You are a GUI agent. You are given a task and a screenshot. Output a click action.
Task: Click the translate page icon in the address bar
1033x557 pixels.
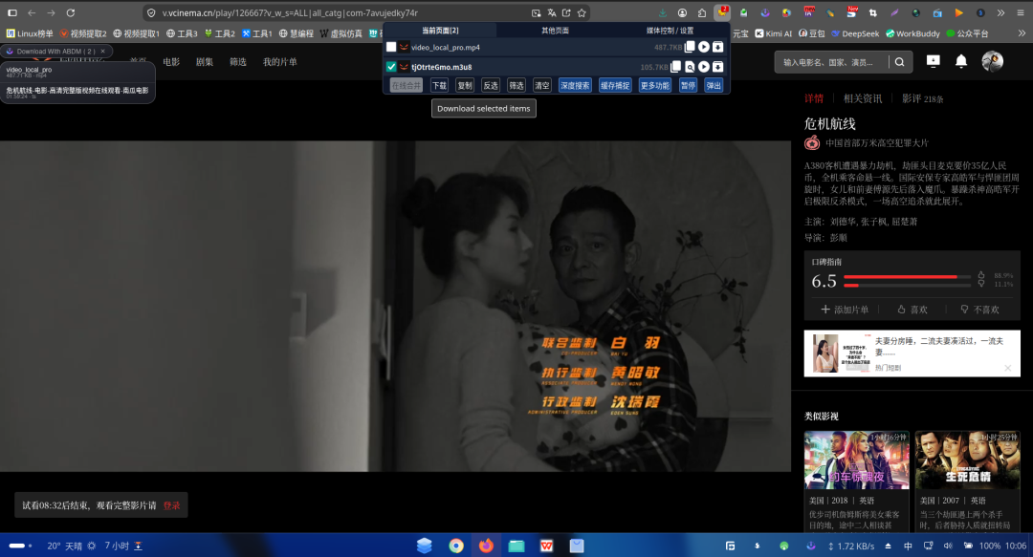(x=552, y=12)
